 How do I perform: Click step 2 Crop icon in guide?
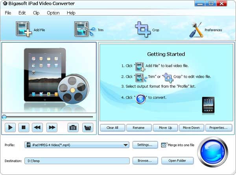[x=168, y=78]
